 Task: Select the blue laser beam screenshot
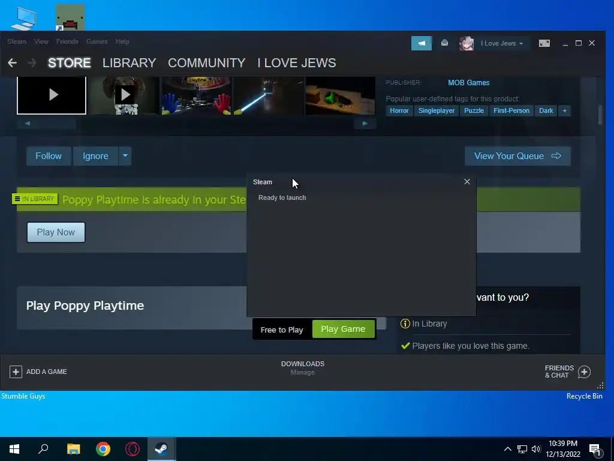coord(268,95)
